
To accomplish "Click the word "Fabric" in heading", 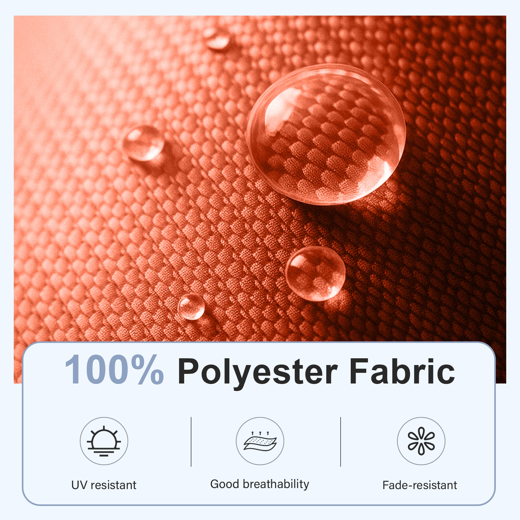I will pos(402,370).
